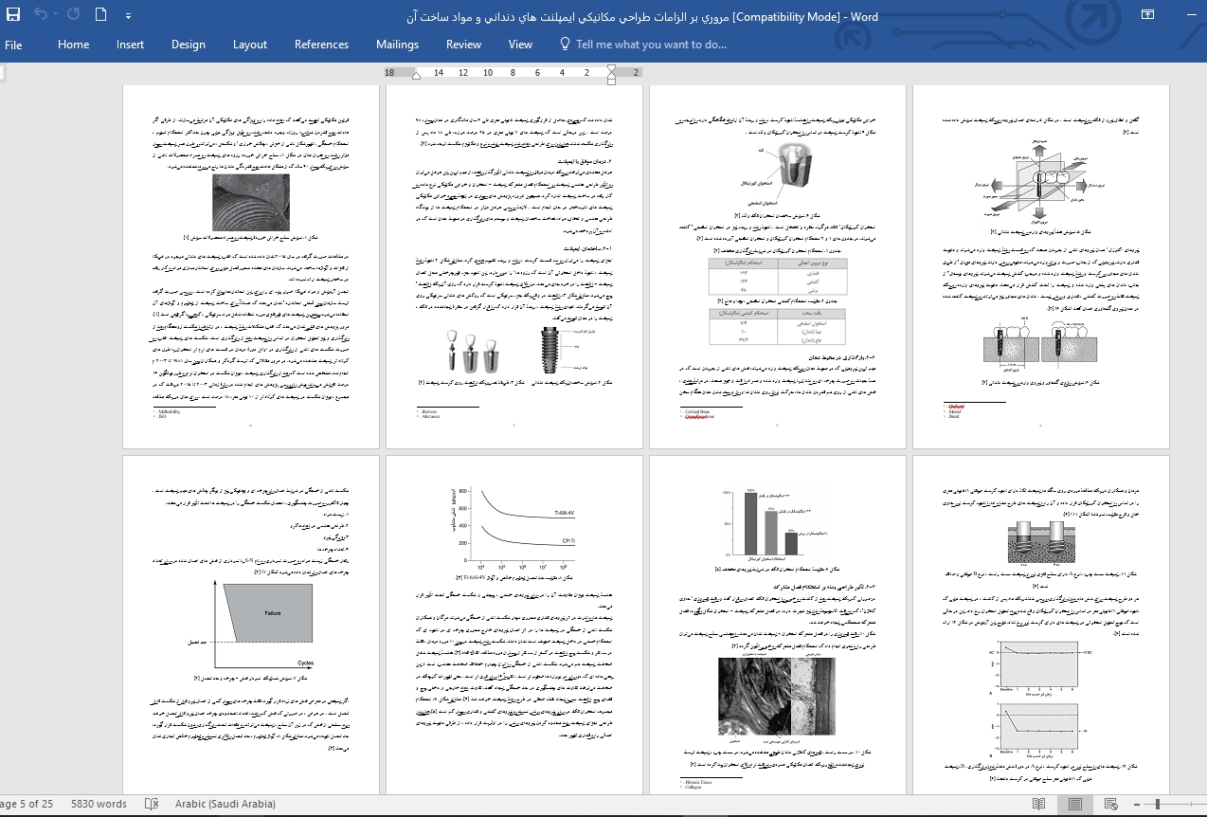Open the File menu

pos(13,45)
